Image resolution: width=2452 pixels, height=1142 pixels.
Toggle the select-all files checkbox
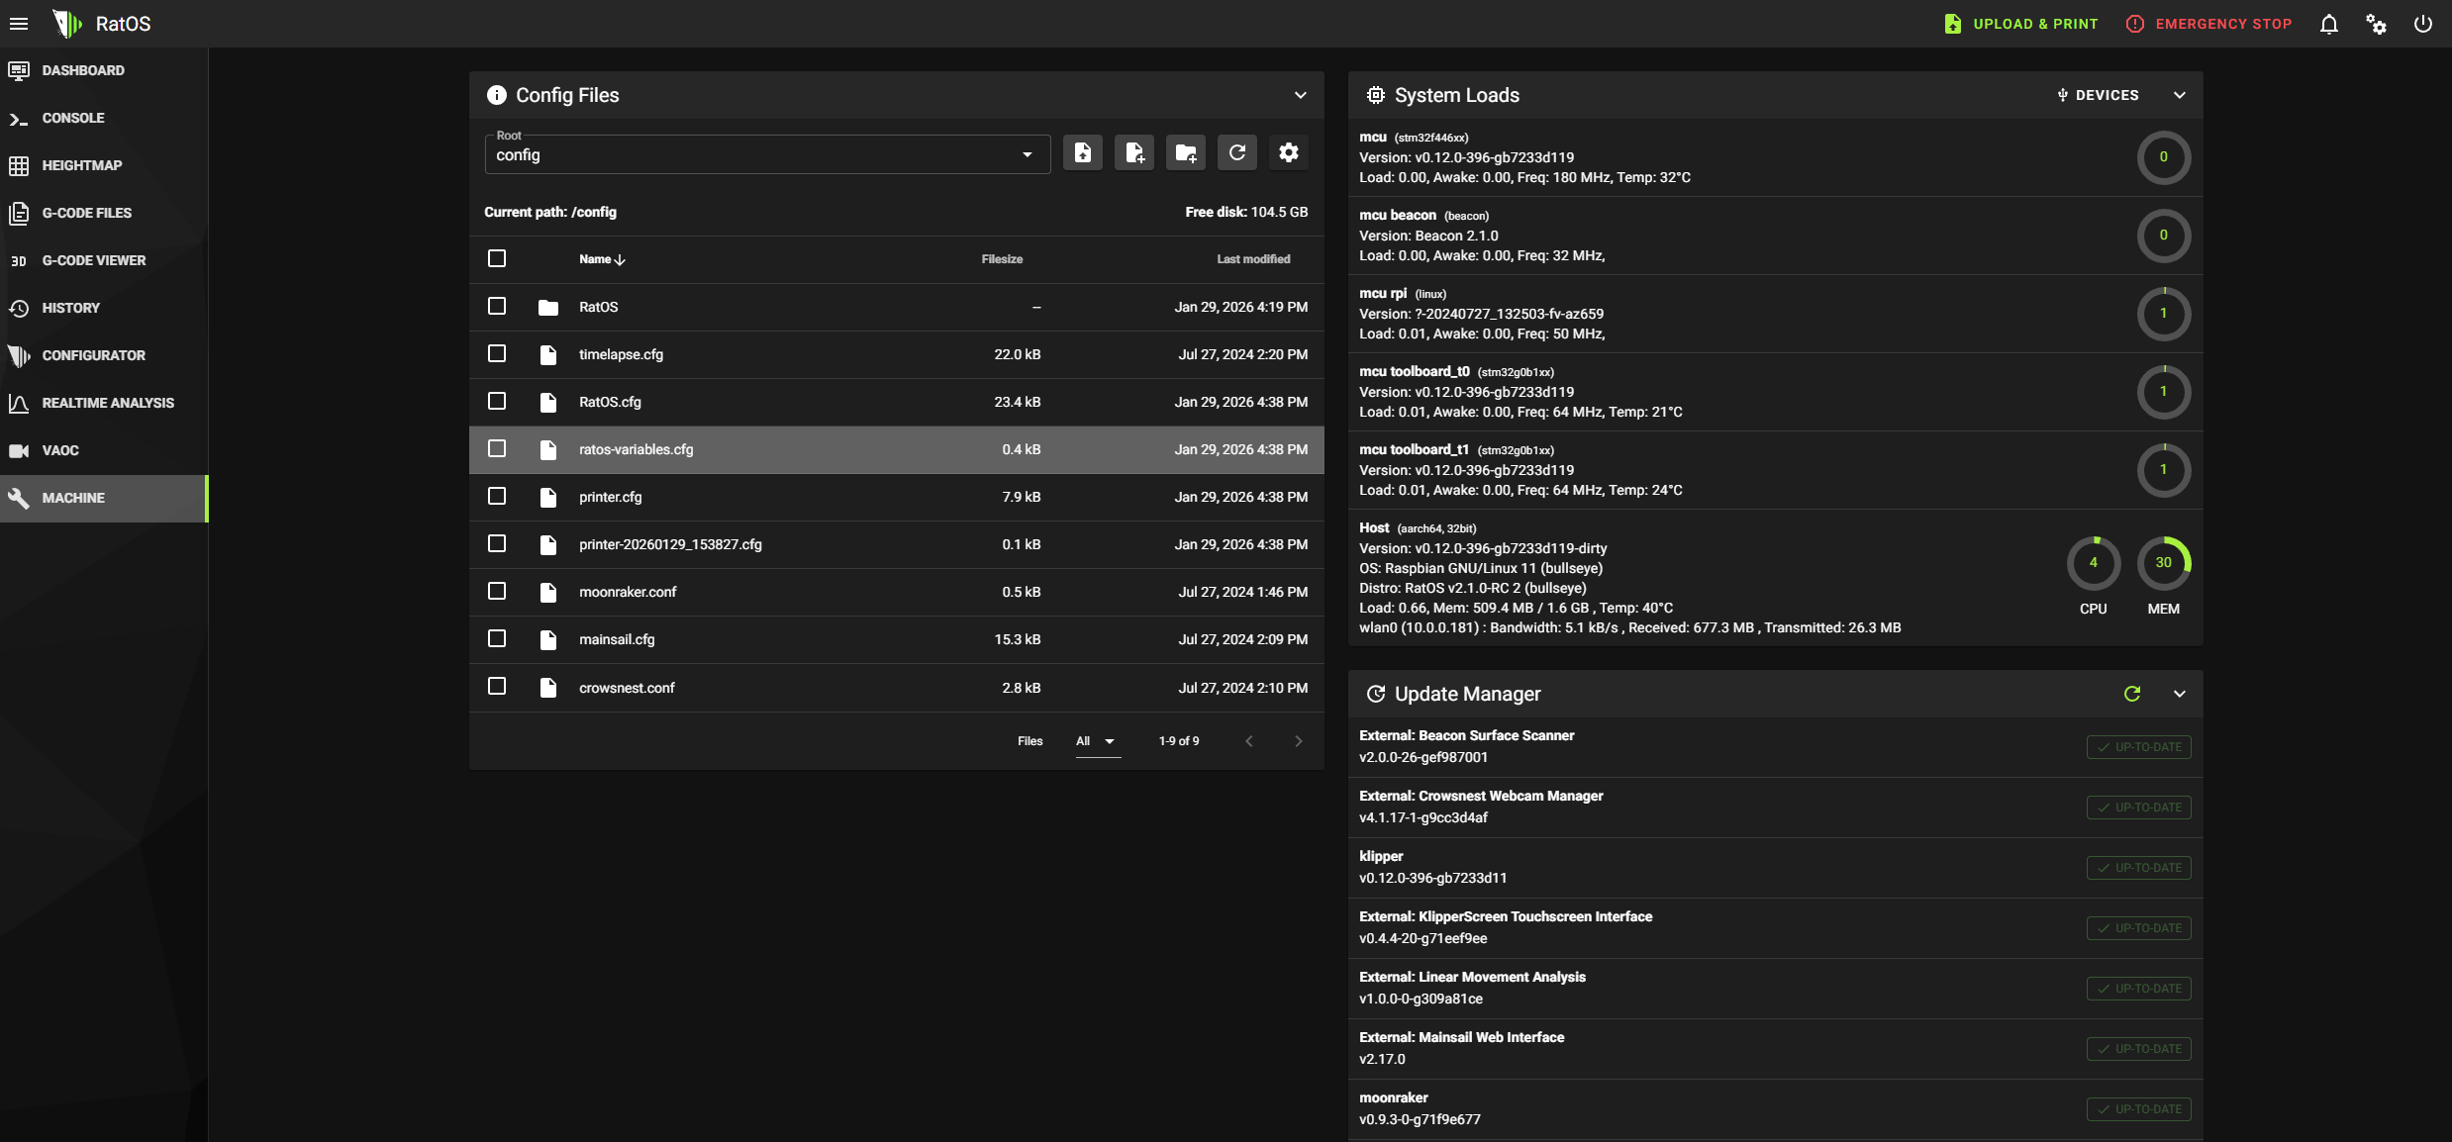tap(497, 258)
